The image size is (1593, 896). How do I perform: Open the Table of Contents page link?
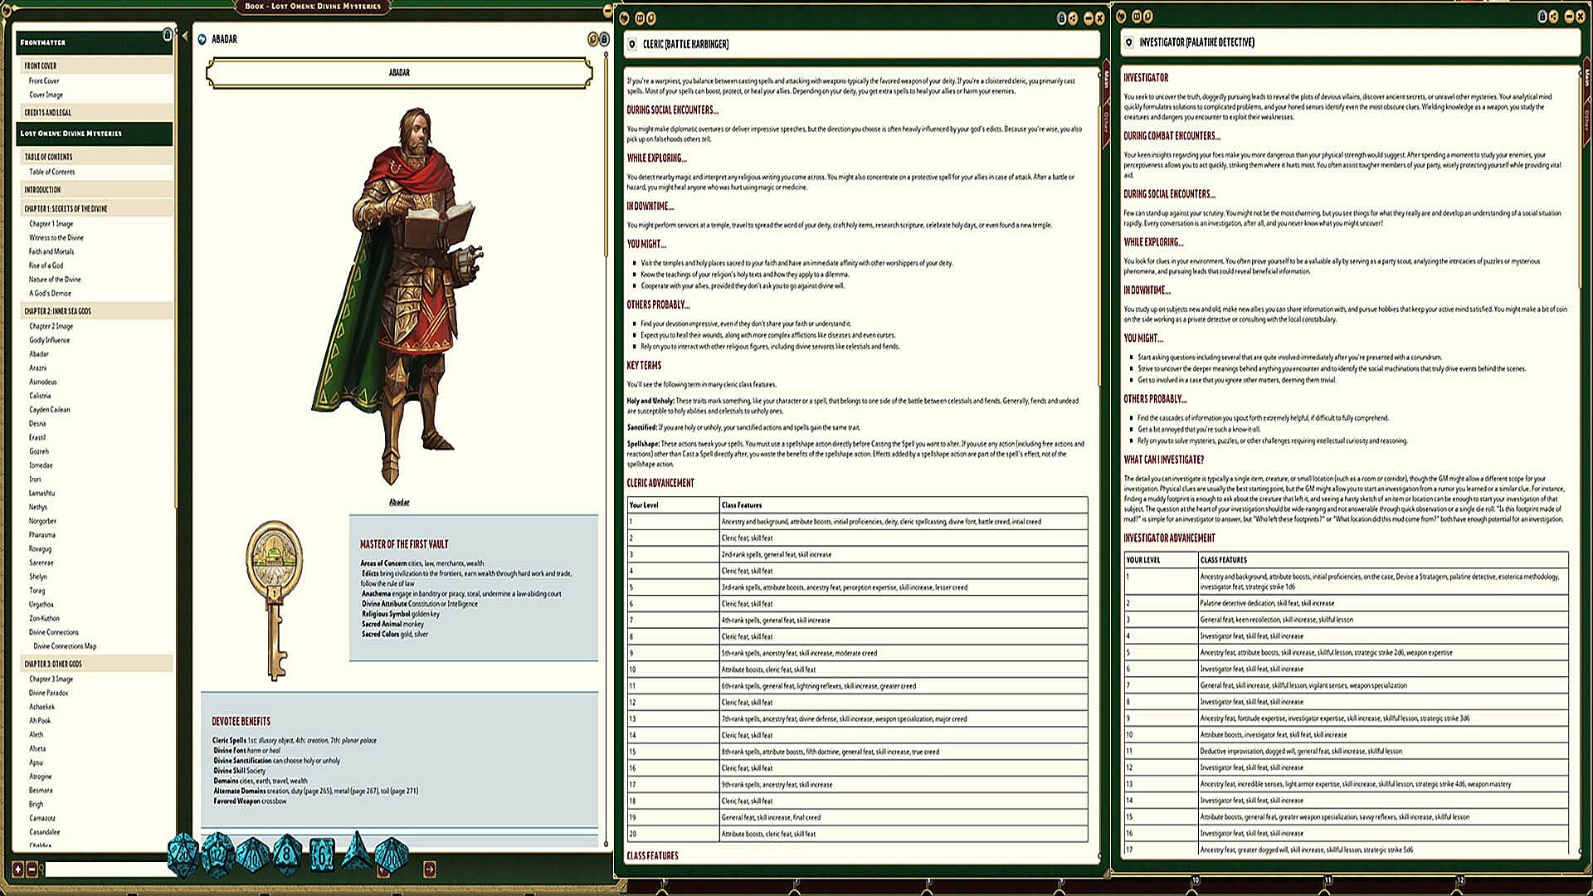[x=52, y=172]
